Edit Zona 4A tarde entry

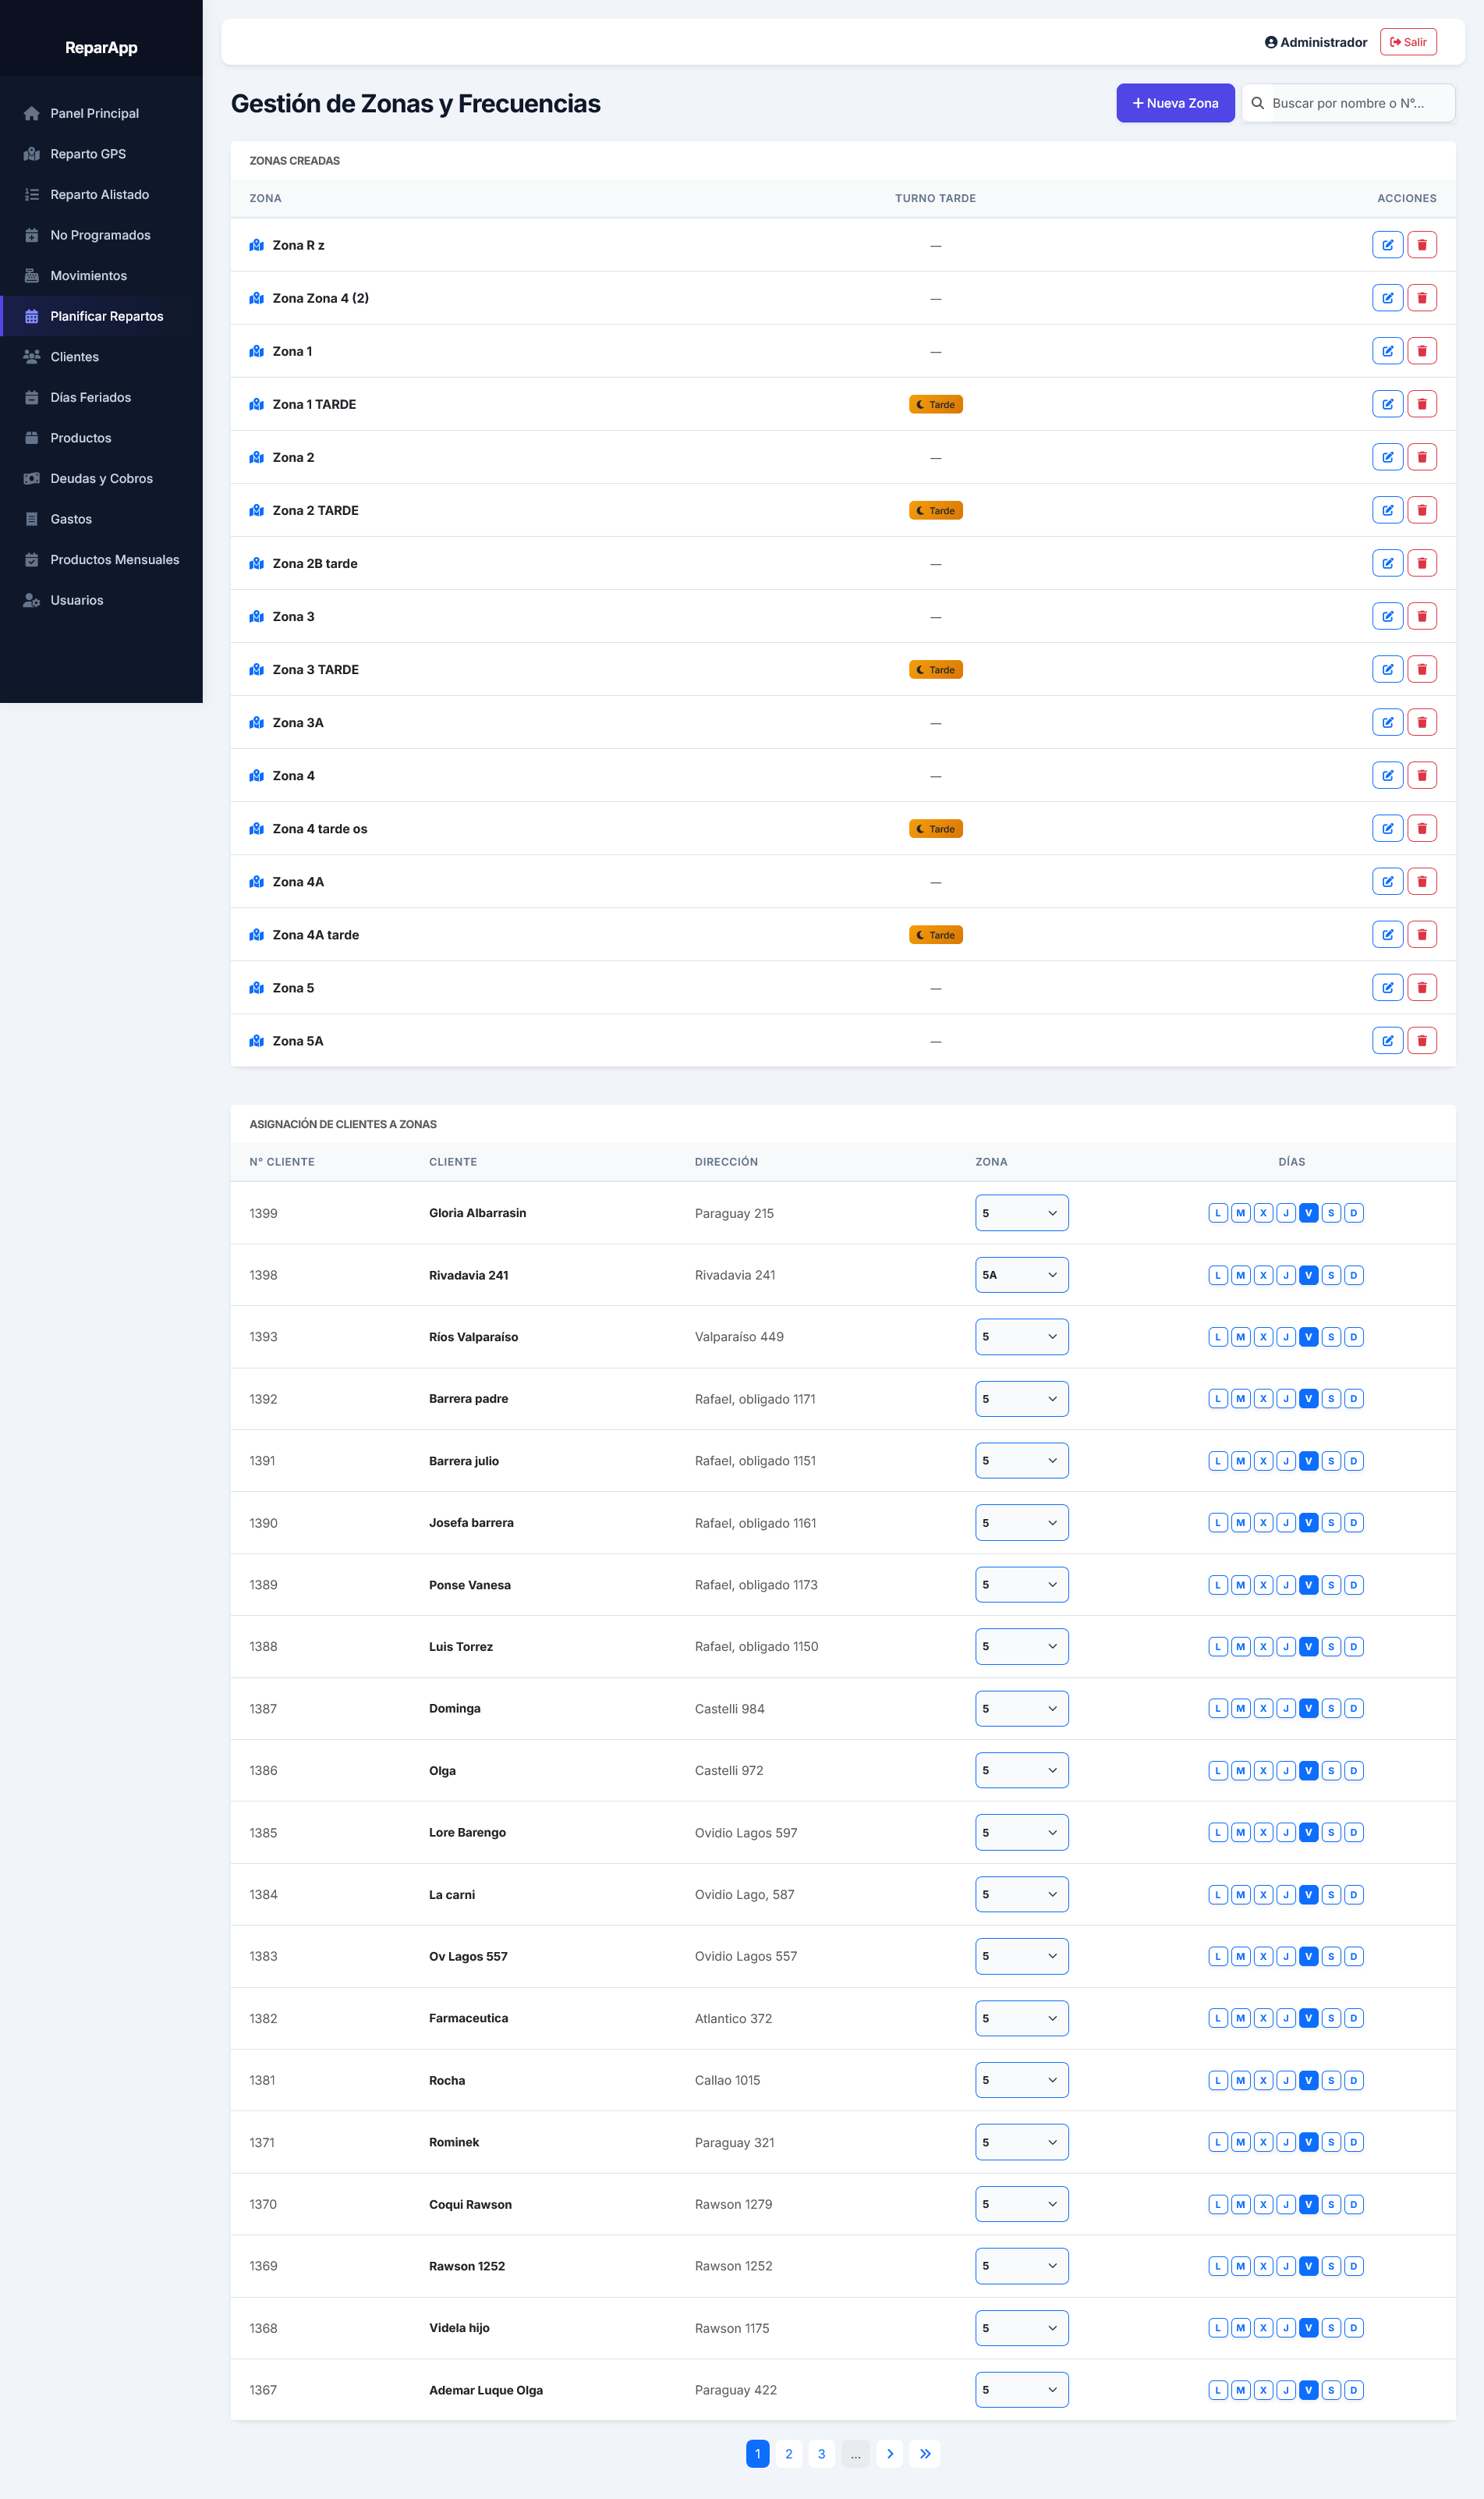1387,935
